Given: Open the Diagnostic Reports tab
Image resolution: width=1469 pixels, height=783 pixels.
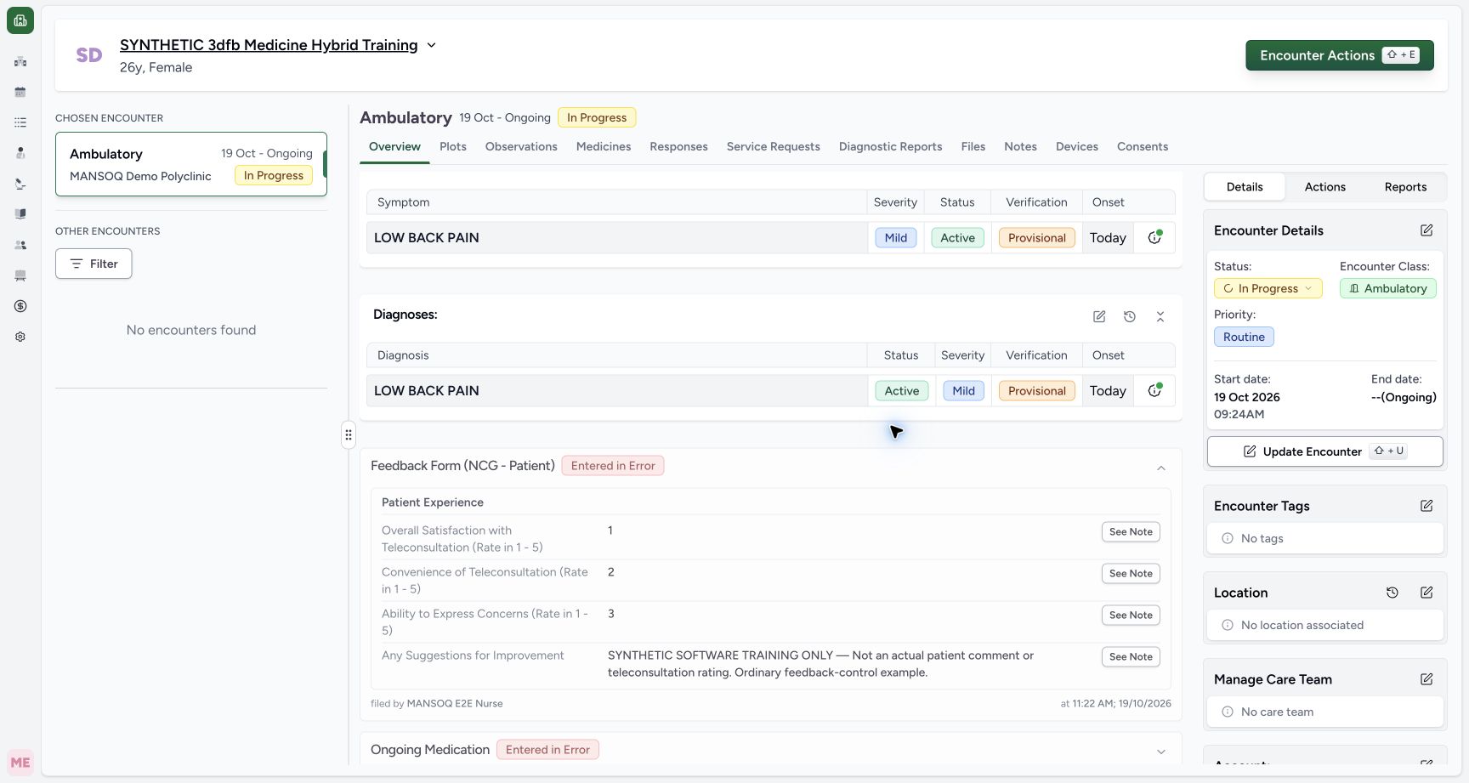Looking at the screenshot, I should click(890, 146).
